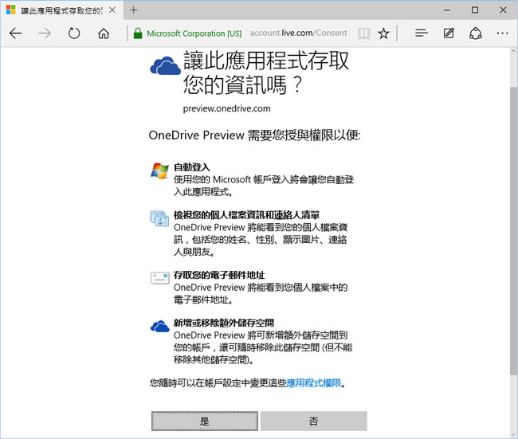Click the 否 button to deny access
Viewport: 518px width, 439px height.
point(313,421)
